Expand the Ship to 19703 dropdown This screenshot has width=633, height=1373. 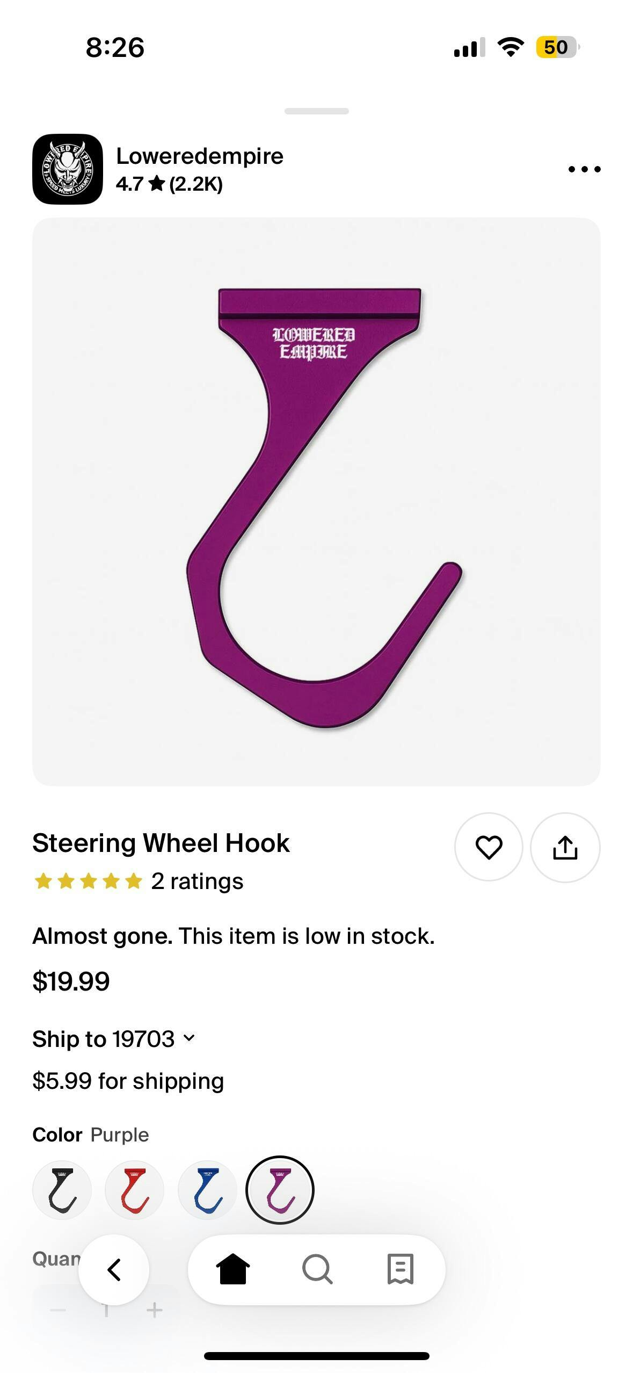point(114,1039)
